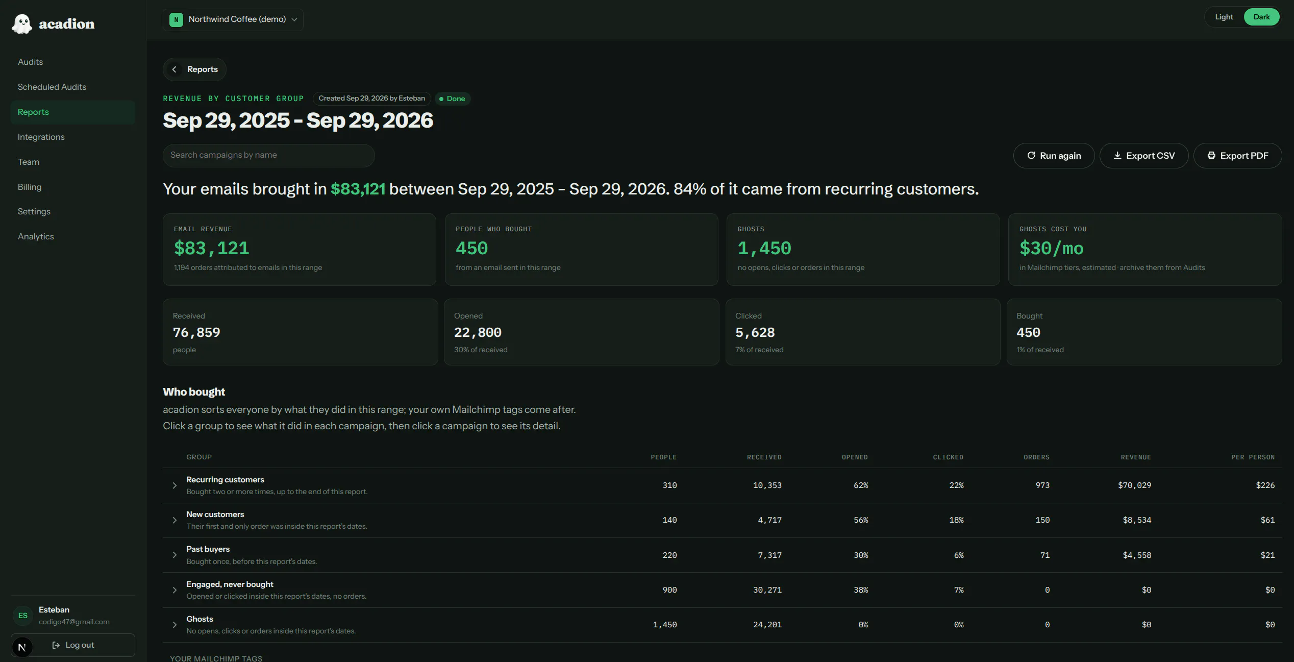
Task: Click the codigo47@gmail.com email text
Action: point(74,622)
